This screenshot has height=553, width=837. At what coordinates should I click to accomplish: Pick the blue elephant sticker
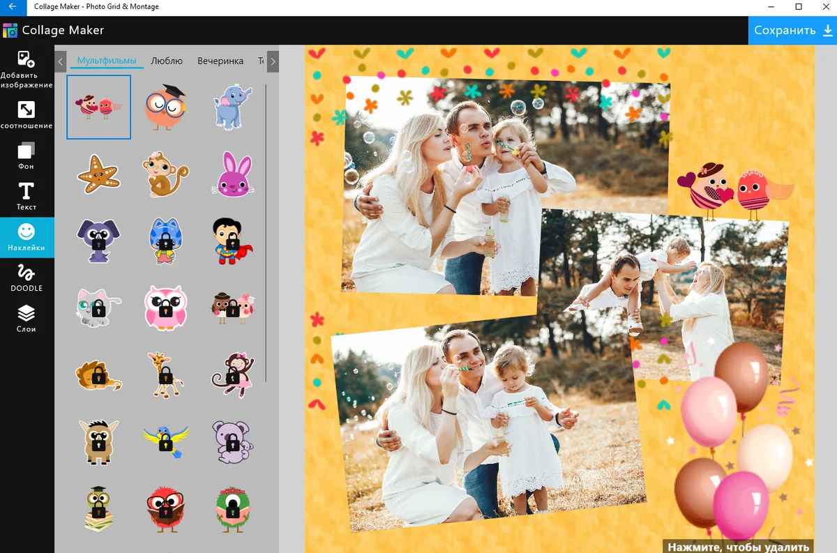233,107
